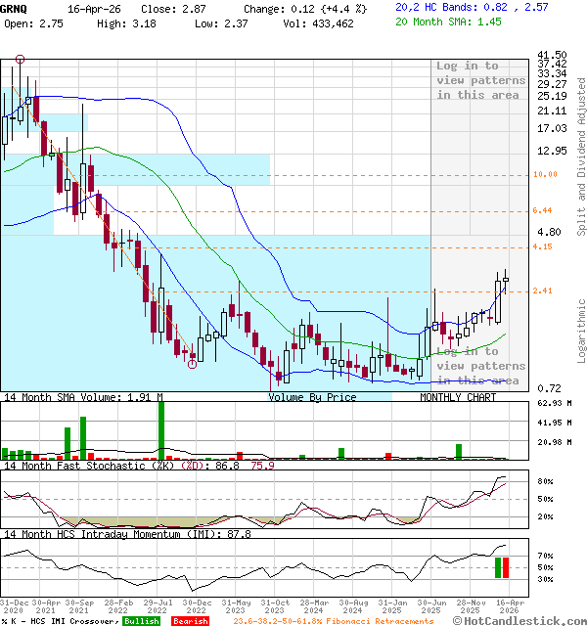Click the red Bearish legend badge
The height and width of the screenshot is (626, 587).
[x=190, y=620]
